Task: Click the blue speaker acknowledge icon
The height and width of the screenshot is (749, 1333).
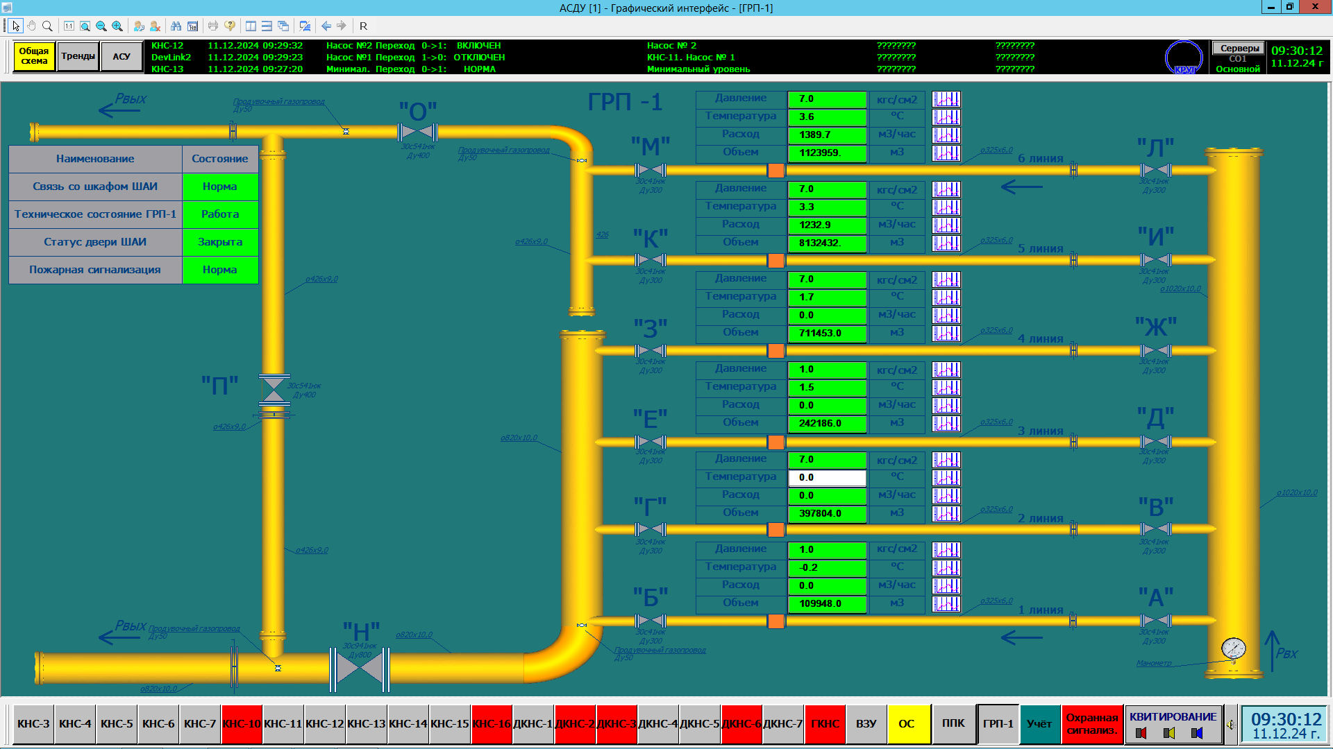Action: coord(1197,733)
